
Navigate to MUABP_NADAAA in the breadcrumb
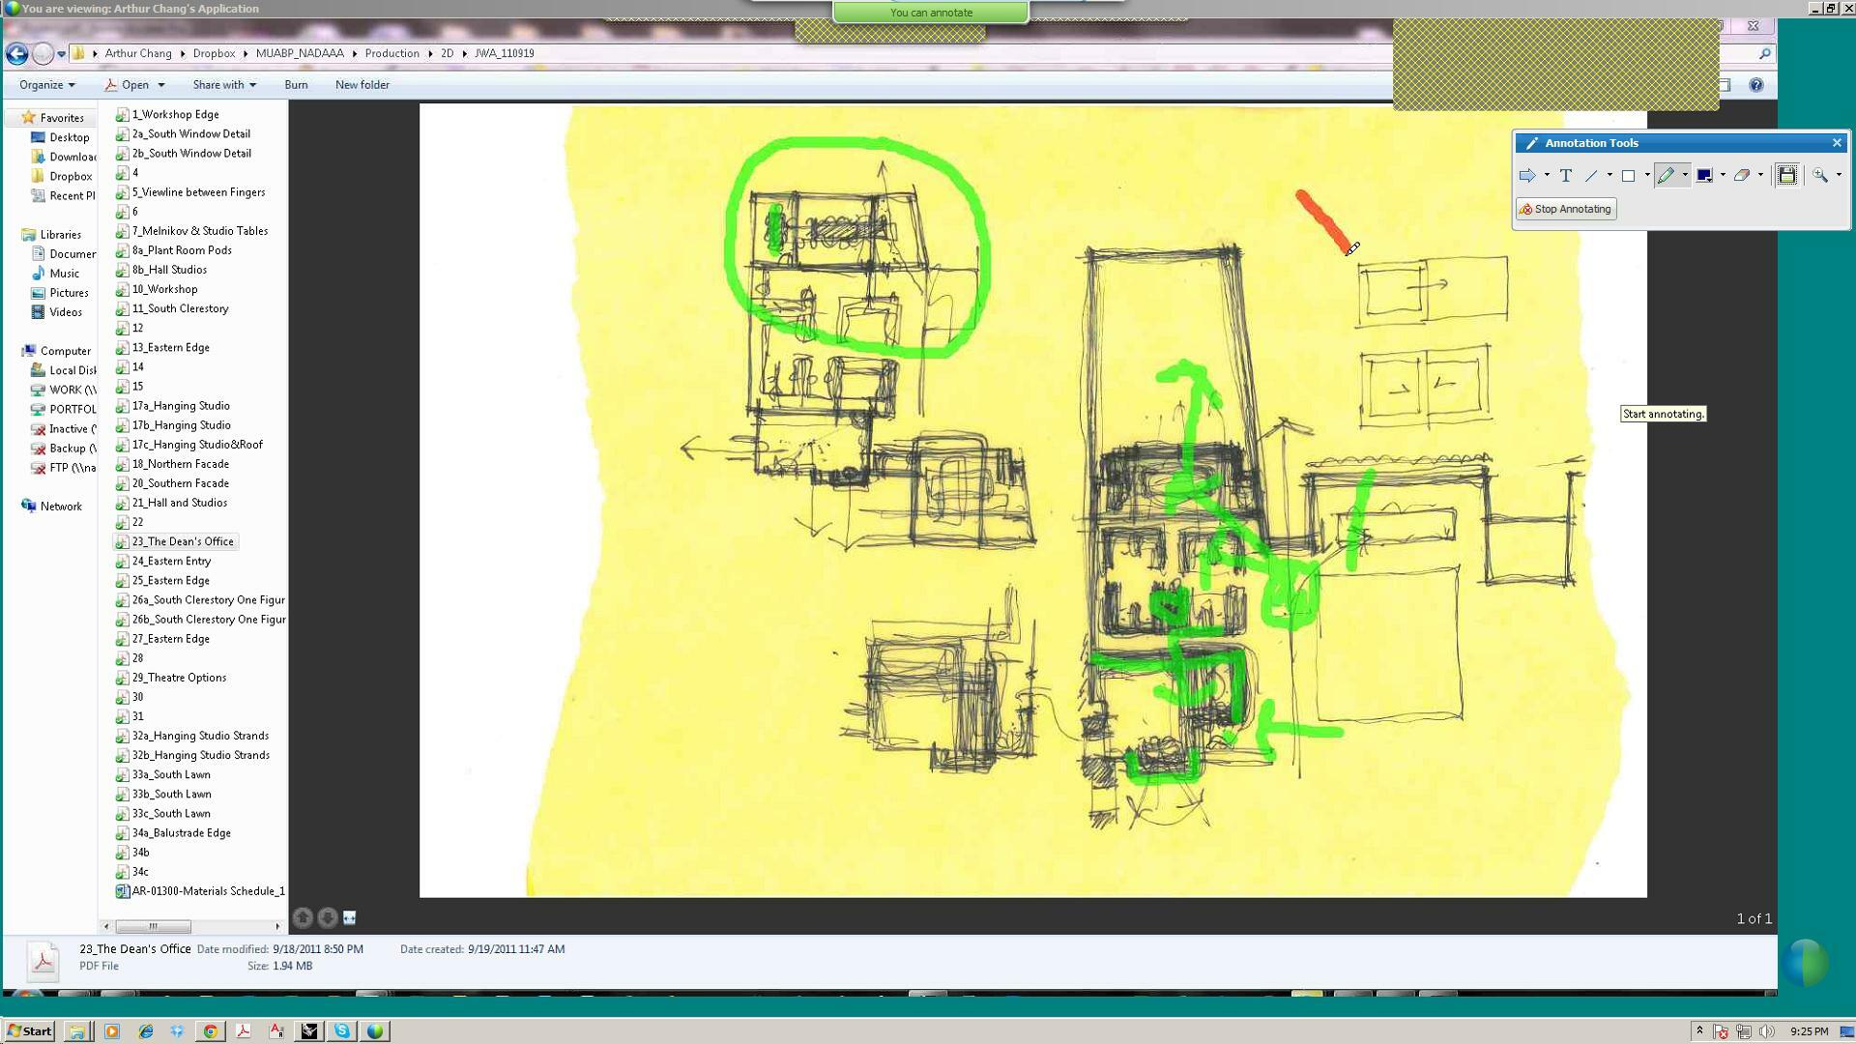(x=300, y=54)
